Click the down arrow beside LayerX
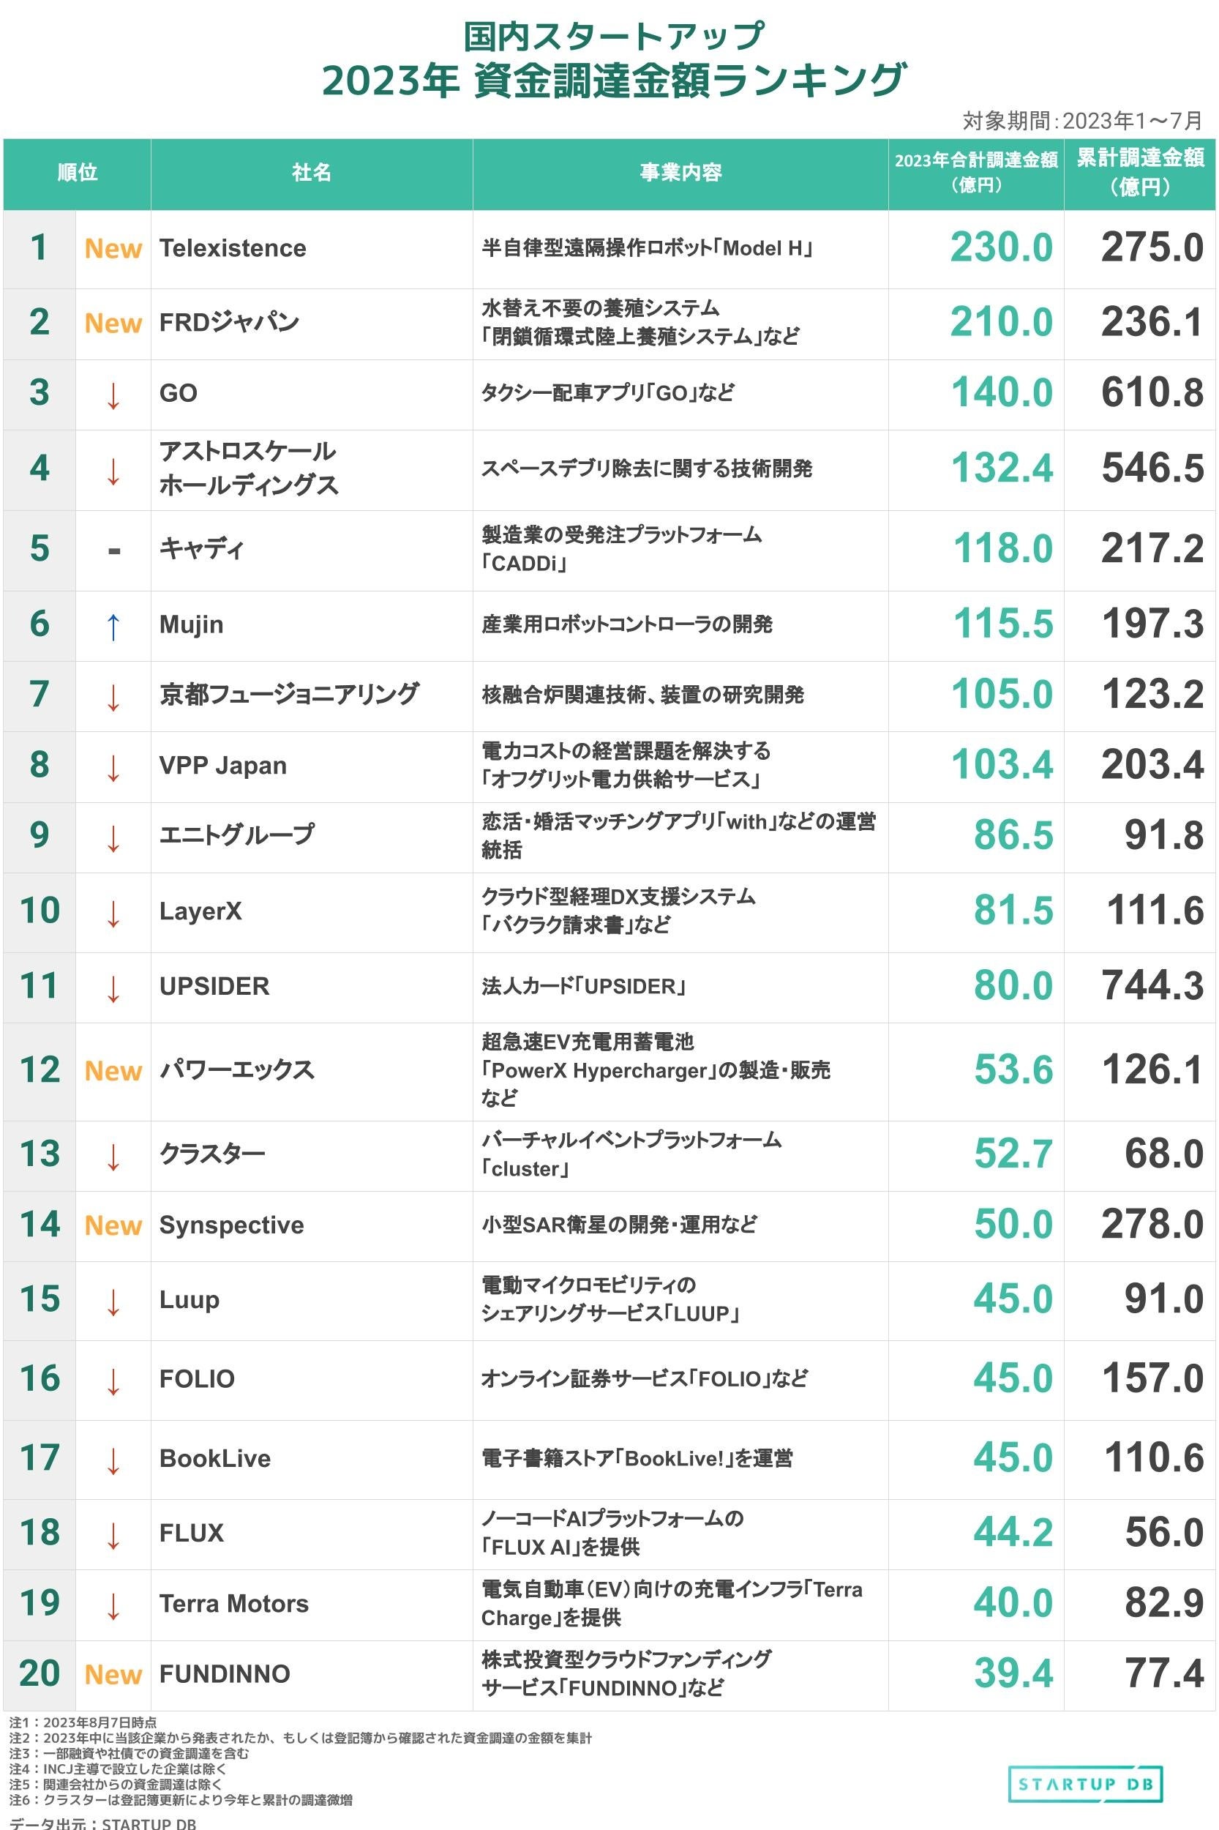 (x=113, y=913)
